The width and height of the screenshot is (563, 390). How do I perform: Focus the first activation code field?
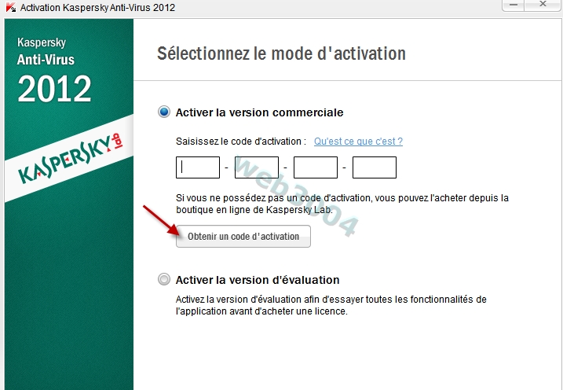pyautogui.click(x=198, y=167)
